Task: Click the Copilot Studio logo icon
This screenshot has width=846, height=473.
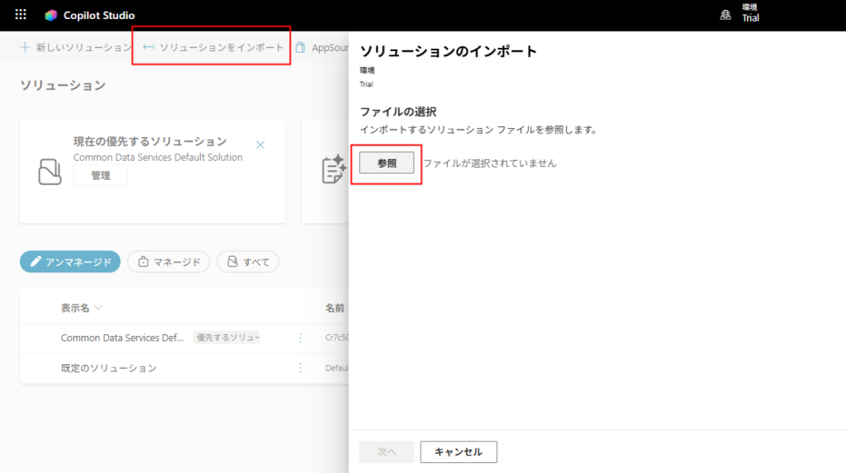Action: click(x=51, y=16)
